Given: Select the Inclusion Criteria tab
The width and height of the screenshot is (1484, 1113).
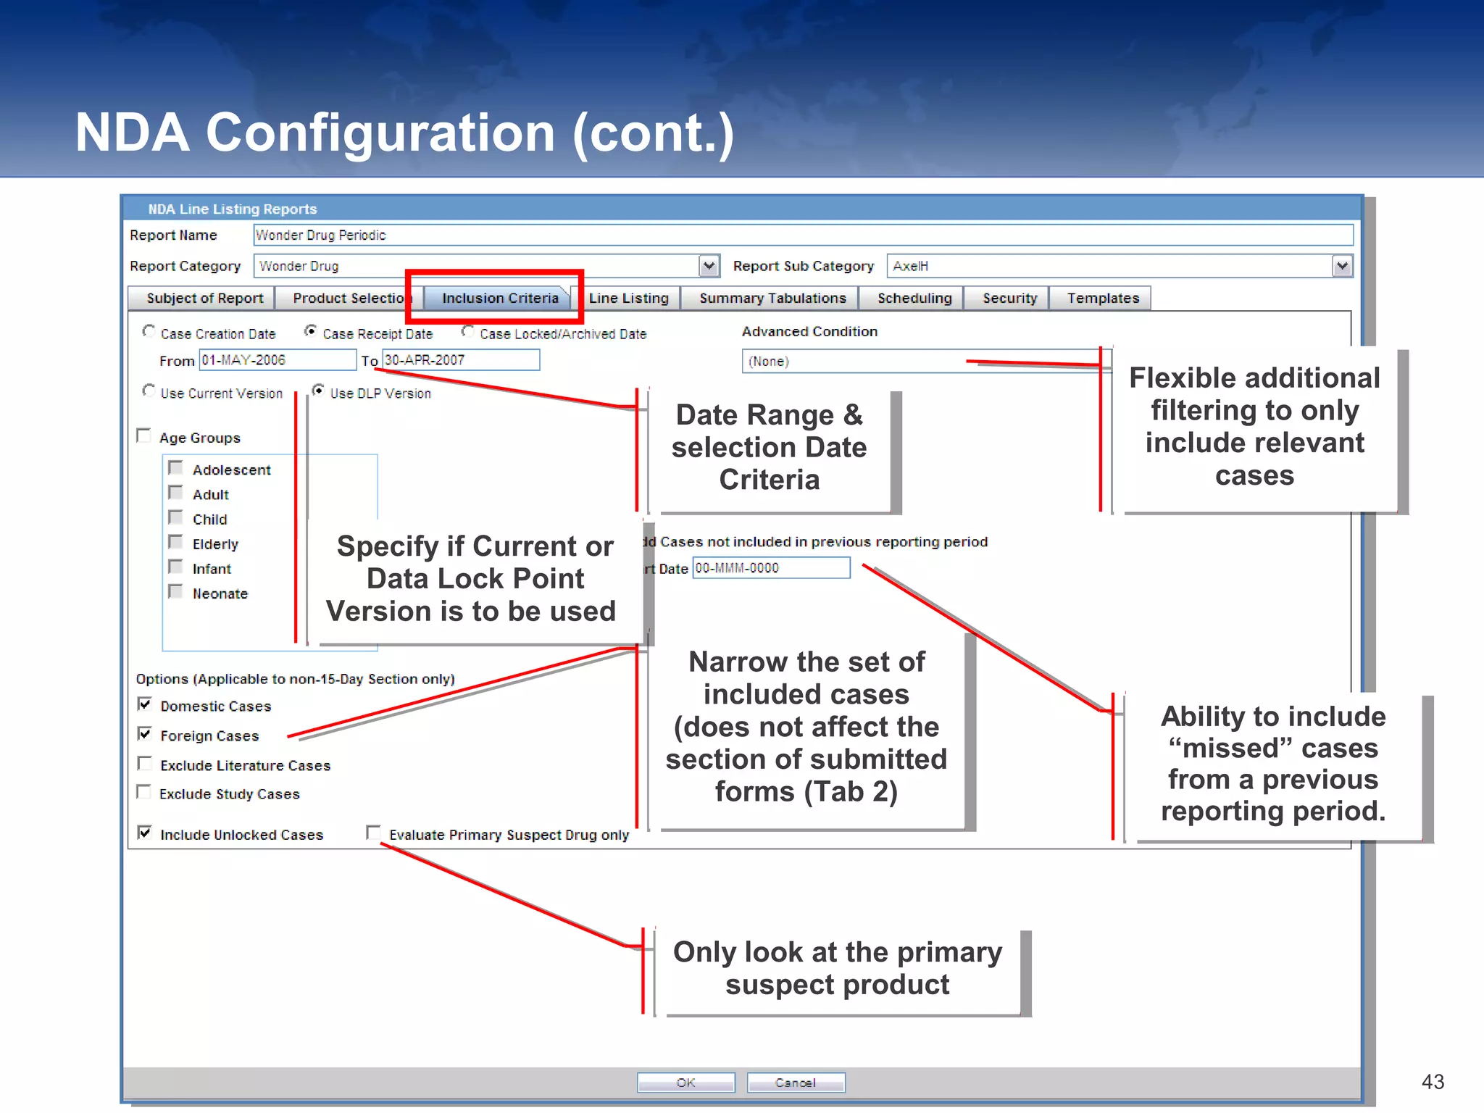Looking at the screenshot, I should tap(498, 298).
